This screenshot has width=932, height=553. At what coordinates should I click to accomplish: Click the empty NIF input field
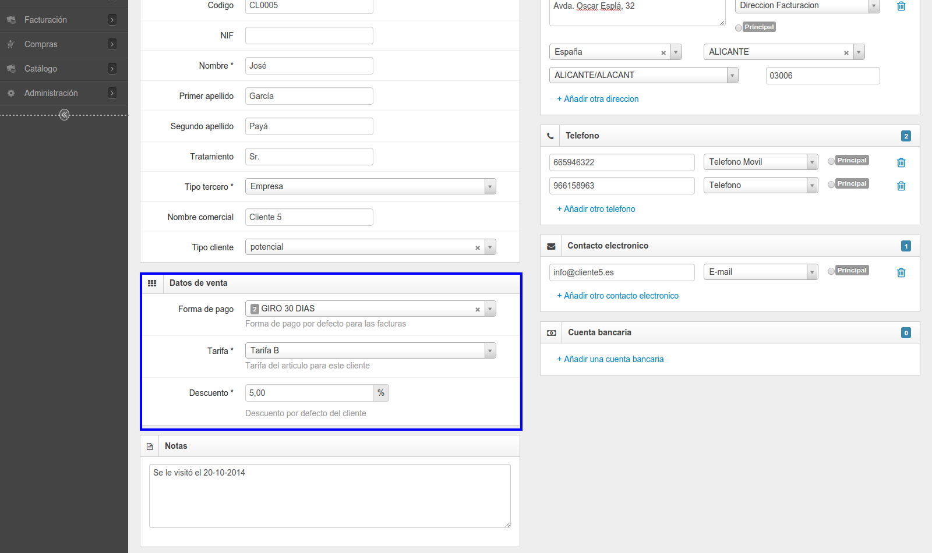(309, 36)
